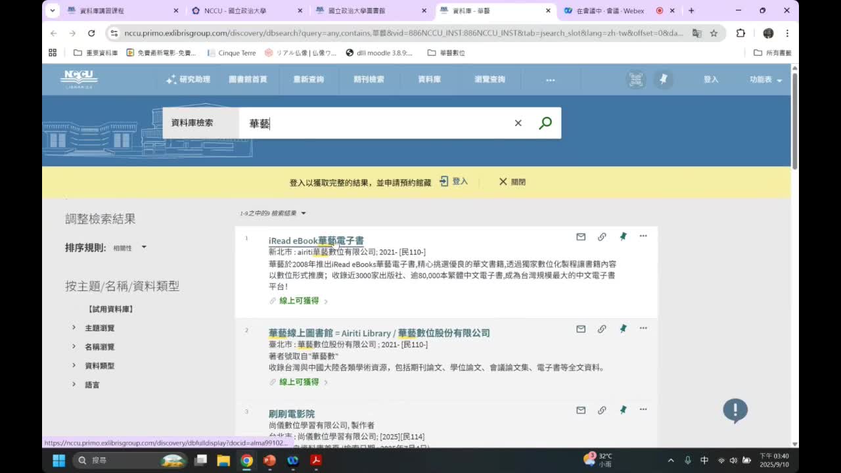
Task: Open the help question mark bubble
Action: (x=736, y=411)
